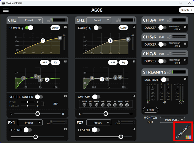The width and height of the screenshot is (194, 143).
Task: Open FX1 detail pop-out icon
Action: pyautogui.click(x=65, y=129)
